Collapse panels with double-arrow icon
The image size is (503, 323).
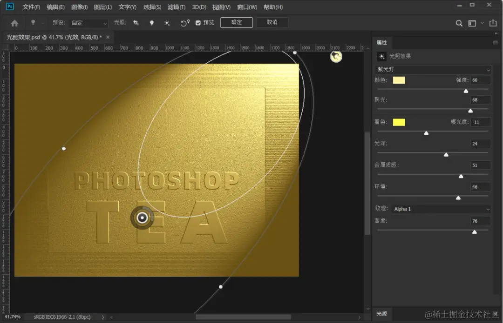pos(496,33)
